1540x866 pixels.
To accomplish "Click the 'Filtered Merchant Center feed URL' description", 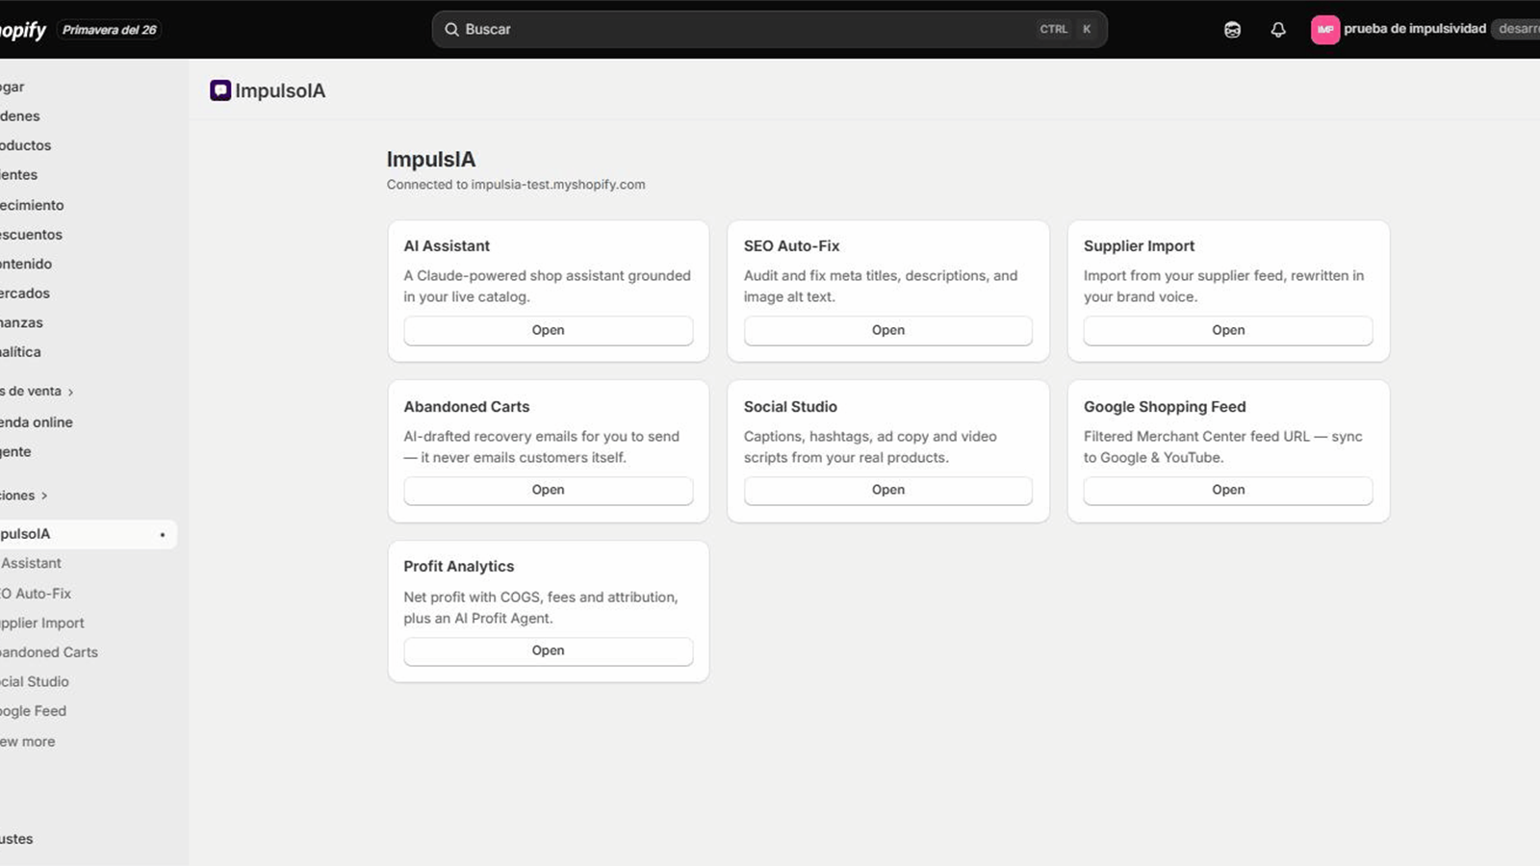I will [x=1223, y=446].
